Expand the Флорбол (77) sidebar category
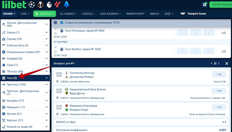 [x=46, y=101]
